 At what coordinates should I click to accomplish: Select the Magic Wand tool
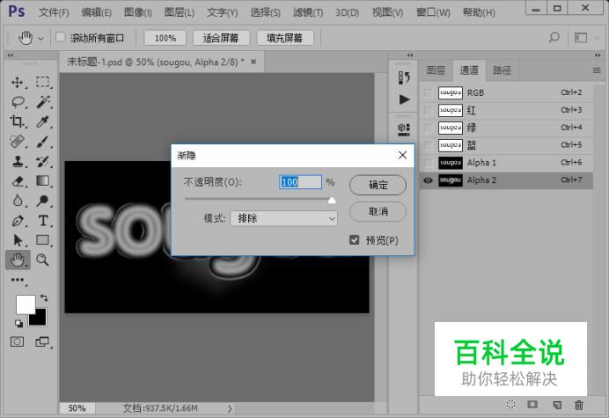(43, 102)
